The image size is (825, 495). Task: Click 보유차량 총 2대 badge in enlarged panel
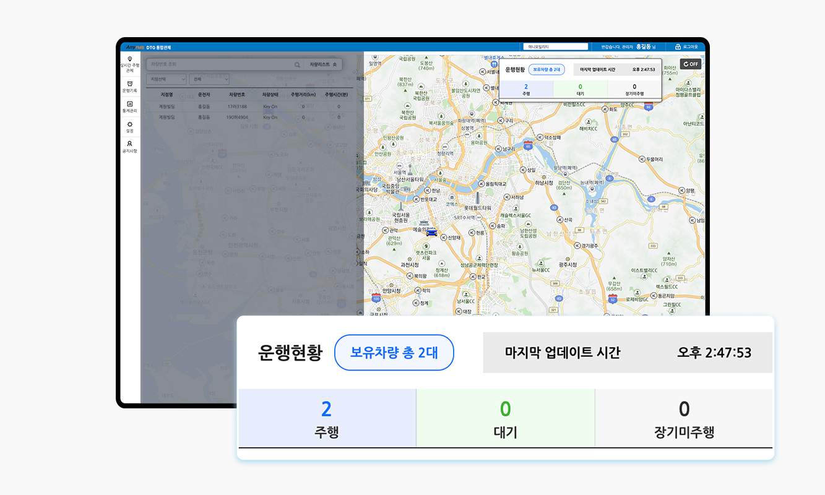[x=394, y=353]
